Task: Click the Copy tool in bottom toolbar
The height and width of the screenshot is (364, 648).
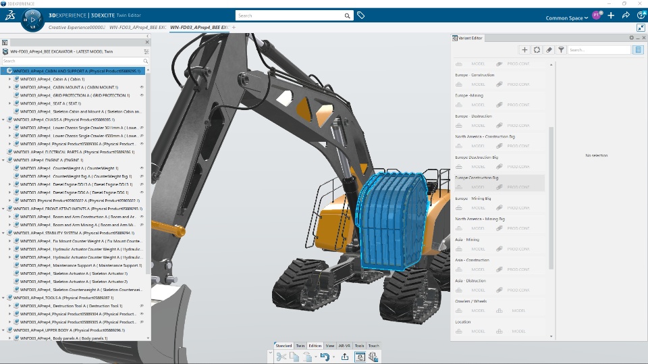Action: 294,357
